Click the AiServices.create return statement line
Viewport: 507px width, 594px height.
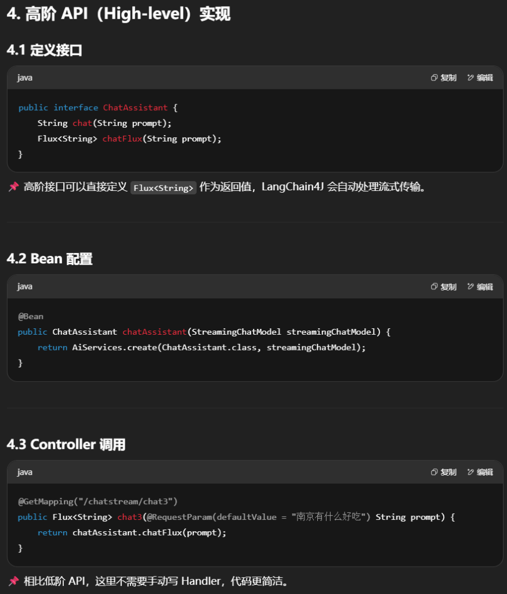tap(202, 347)
